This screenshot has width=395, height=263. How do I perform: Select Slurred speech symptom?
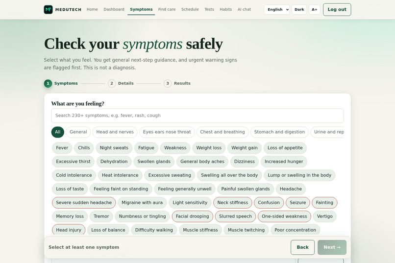click(235, 216)
